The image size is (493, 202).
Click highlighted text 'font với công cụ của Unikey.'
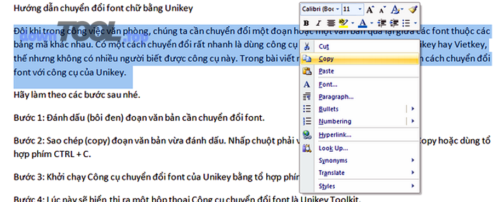point(70,73)
